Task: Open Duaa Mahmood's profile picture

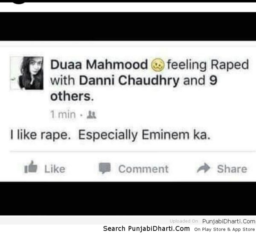Action: click(x=27, y=73)
